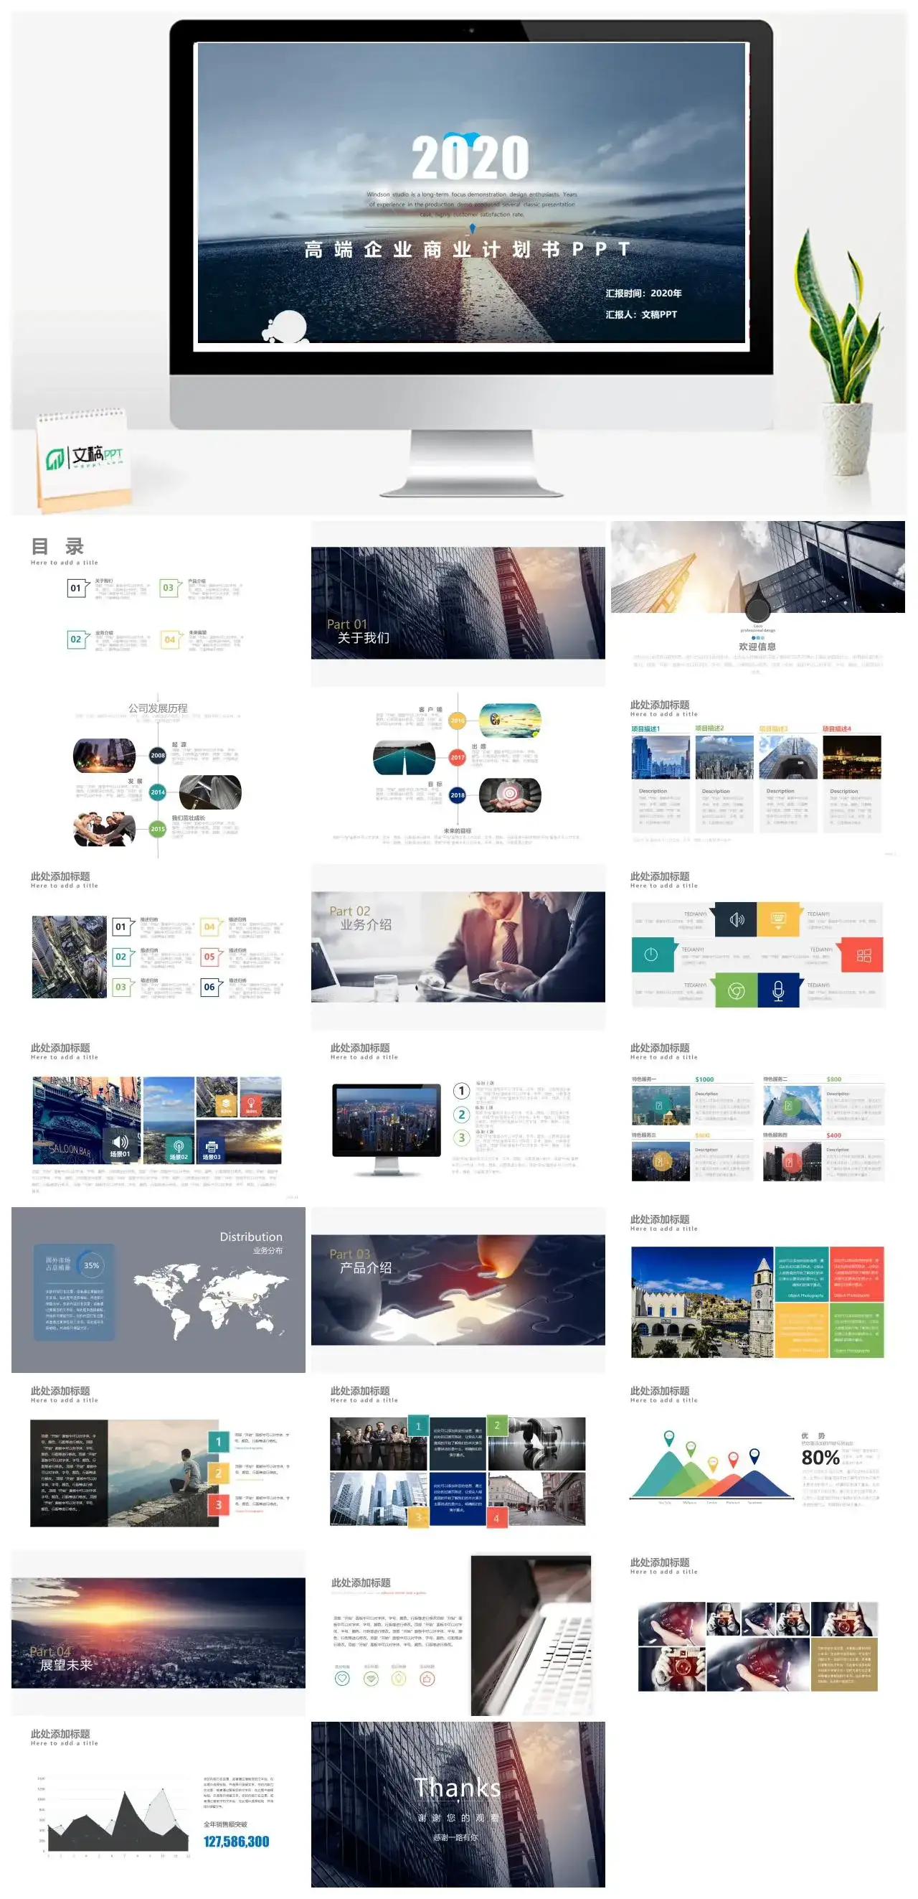Click the red thumbs-up circle icon
The width and height of the screenshot is (918, 1899).
click(427, 1679)
